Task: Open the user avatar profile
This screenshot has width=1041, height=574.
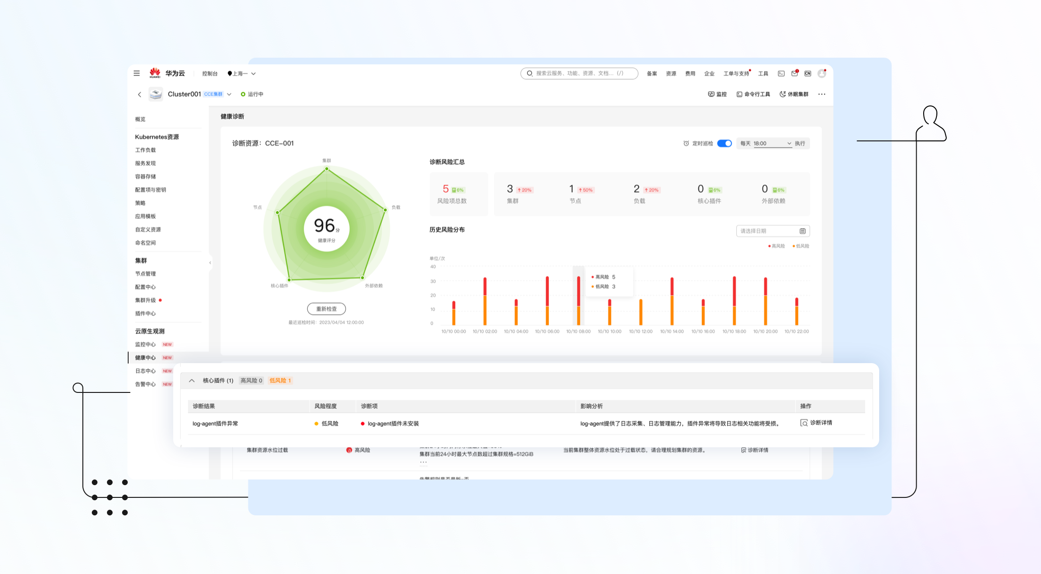Action: pos(822,73)
